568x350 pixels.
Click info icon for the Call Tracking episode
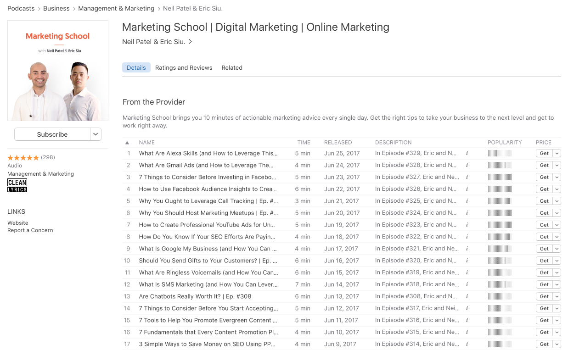click(x=467, y=201)
